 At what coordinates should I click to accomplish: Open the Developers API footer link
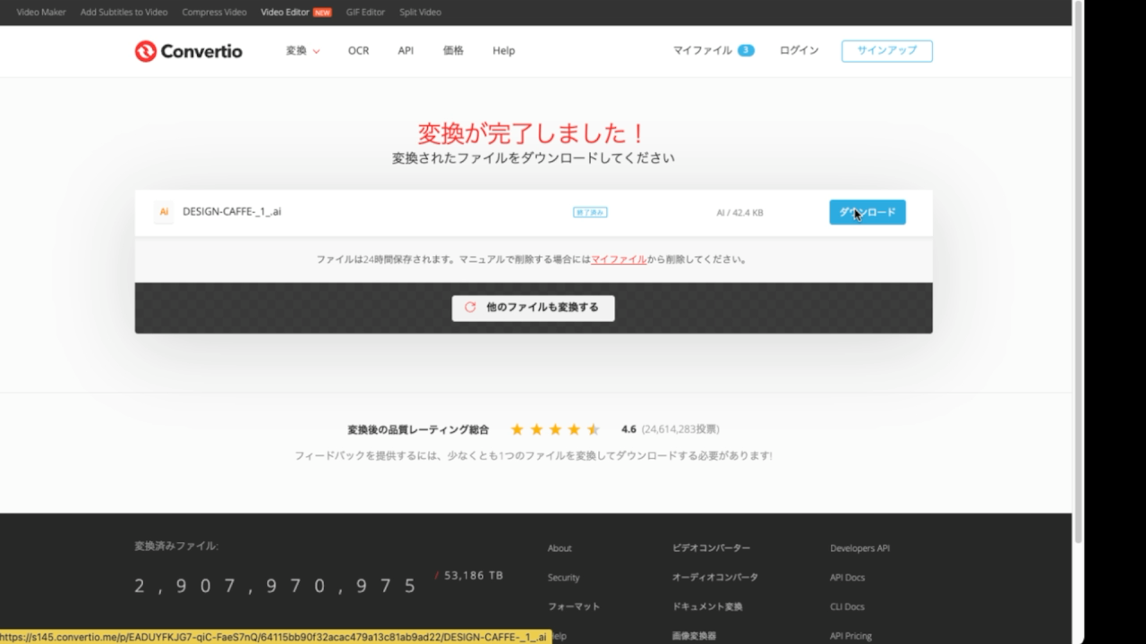[x=859, y=548]
